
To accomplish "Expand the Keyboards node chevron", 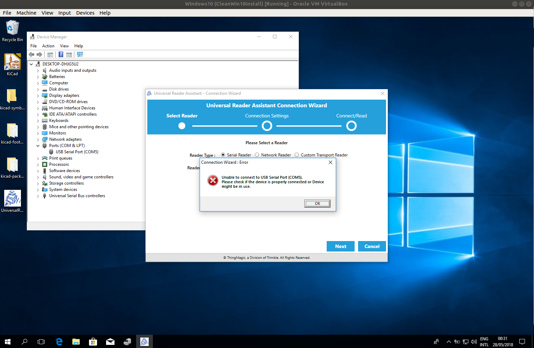I will pos(38,121).
